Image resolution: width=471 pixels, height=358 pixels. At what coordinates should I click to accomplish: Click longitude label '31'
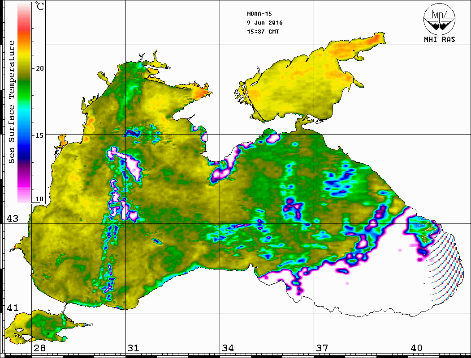[x=134, y=348]
